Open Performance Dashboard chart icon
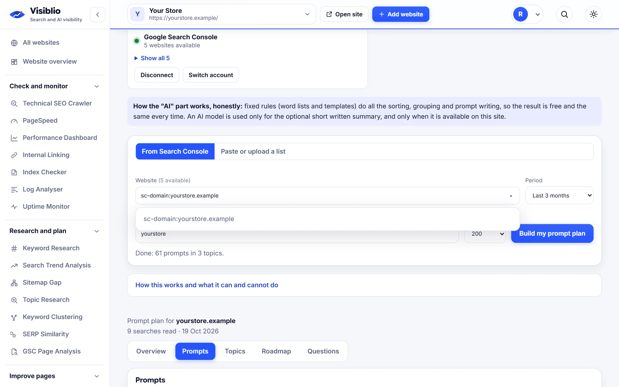This screenshot has height=387, width=619. point(14,138)
